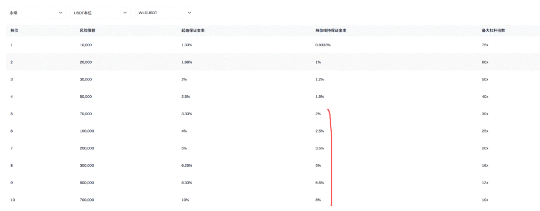Screen dimensions: 540x211
Task: Click the 700,000 risk limit cell
Action: click(86, 199)
